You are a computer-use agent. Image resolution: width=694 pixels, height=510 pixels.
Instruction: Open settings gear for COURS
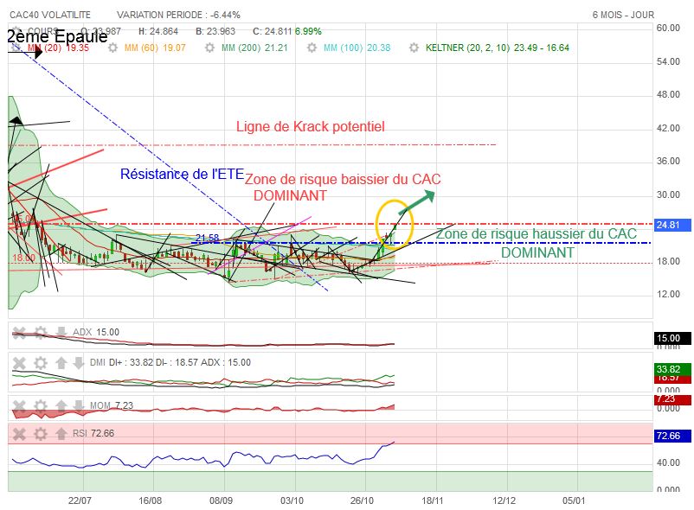16,31
